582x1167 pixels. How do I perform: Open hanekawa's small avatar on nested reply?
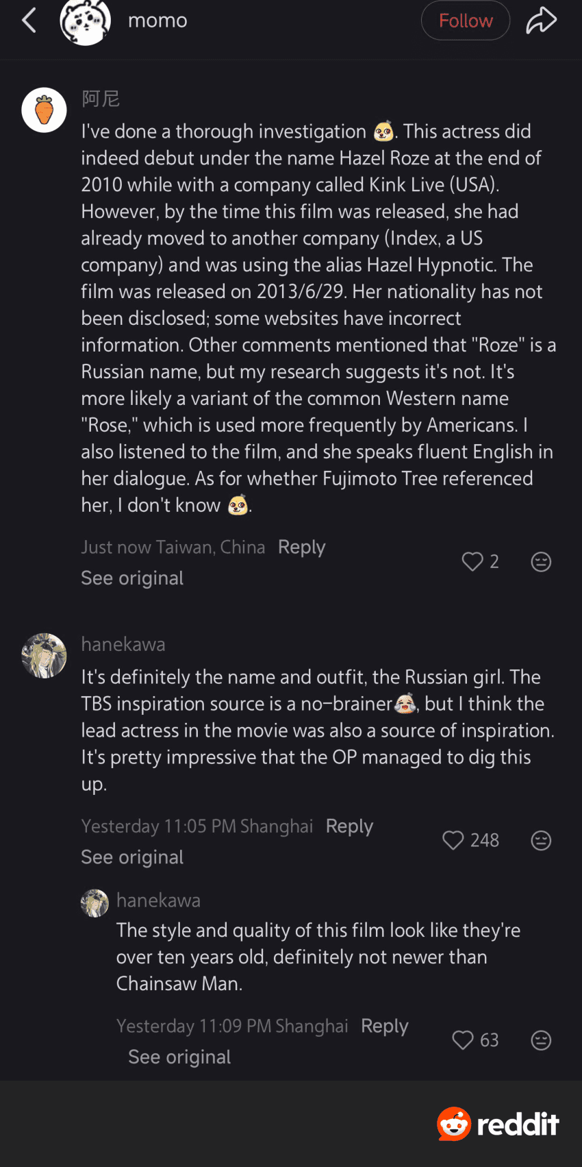[94, 903]
